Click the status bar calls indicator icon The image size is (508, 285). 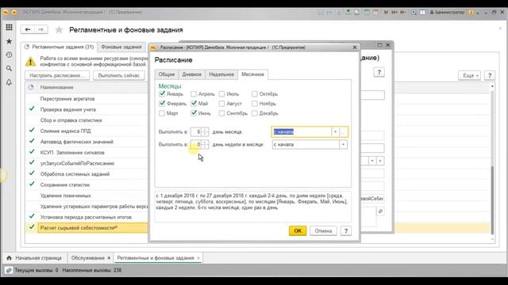click(9, 270)
